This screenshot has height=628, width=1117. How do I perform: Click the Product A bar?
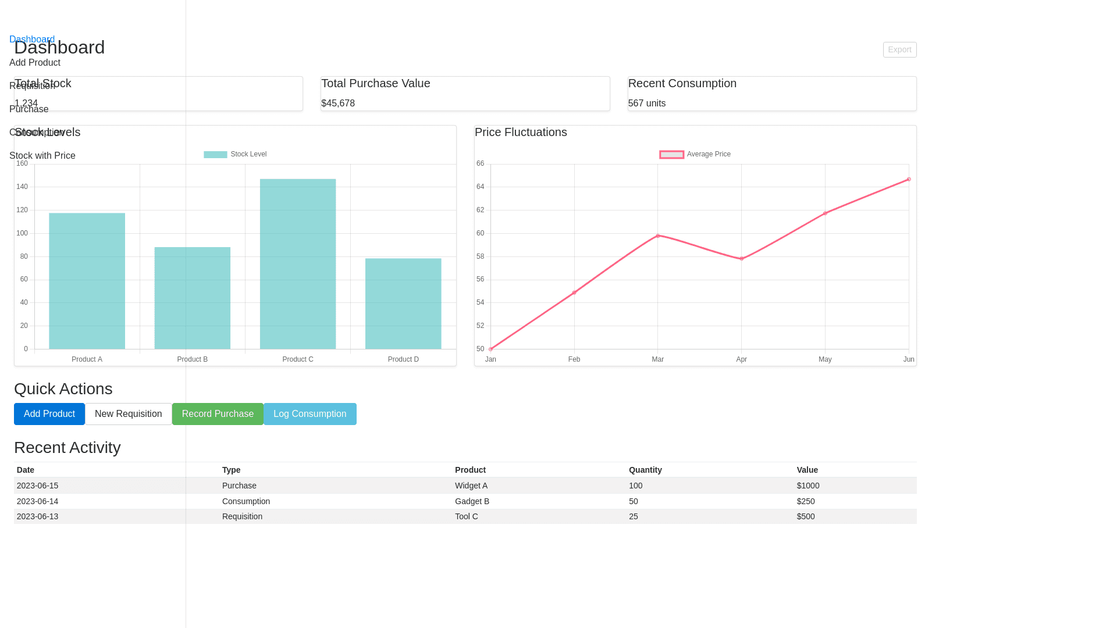(87, 281)
